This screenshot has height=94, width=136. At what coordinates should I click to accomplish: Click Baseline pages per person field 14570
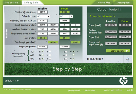pos(42,47)
